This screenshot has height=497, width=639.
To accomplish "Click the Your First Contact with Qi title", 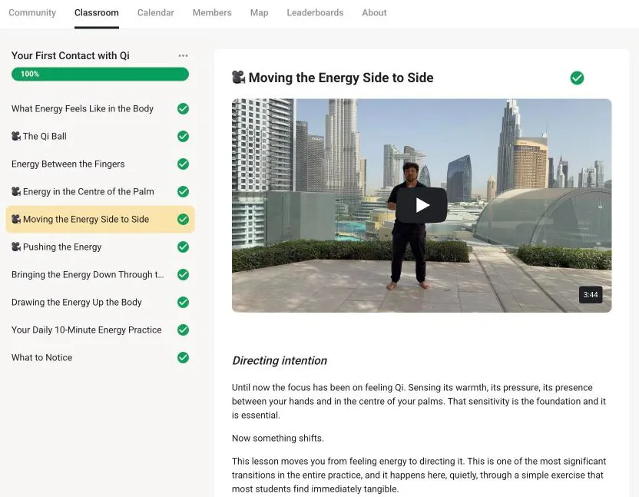I will click(x=71, y=55).
